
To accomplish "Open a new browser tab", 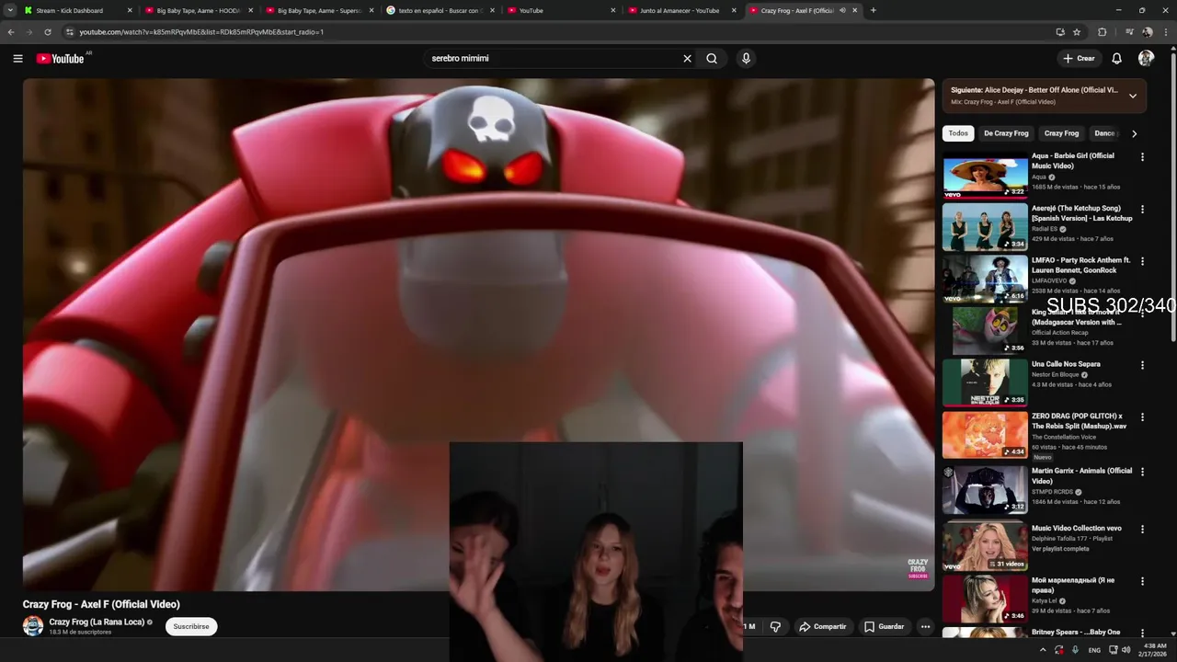I will 873,10.
